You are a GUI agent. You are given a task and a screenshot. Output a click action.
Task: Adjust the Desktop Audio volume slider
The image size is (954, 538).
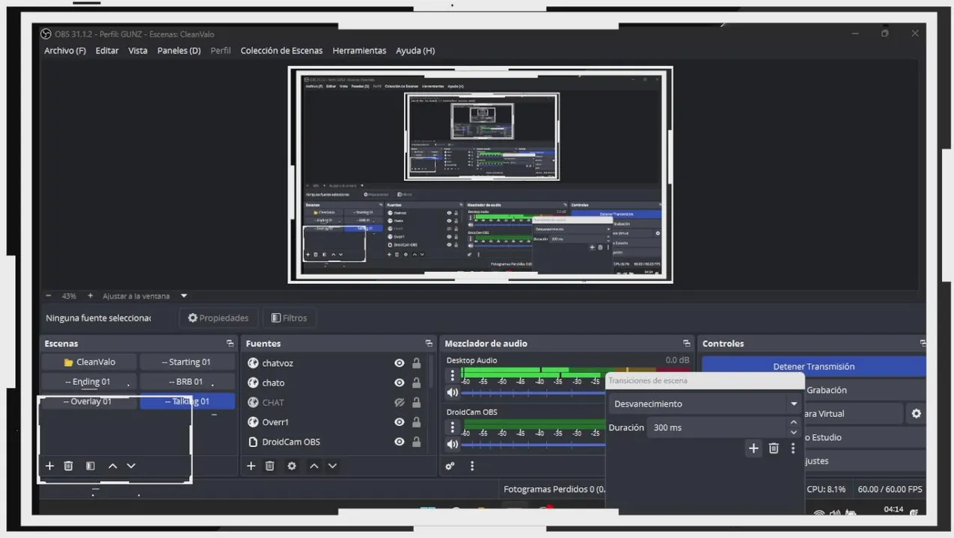(x=533, y=392)
